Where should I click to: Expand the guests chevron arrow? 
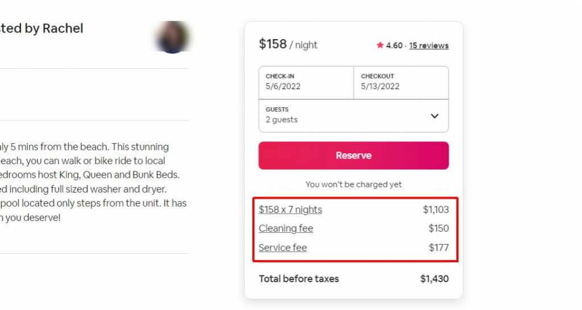coord(435,116)
